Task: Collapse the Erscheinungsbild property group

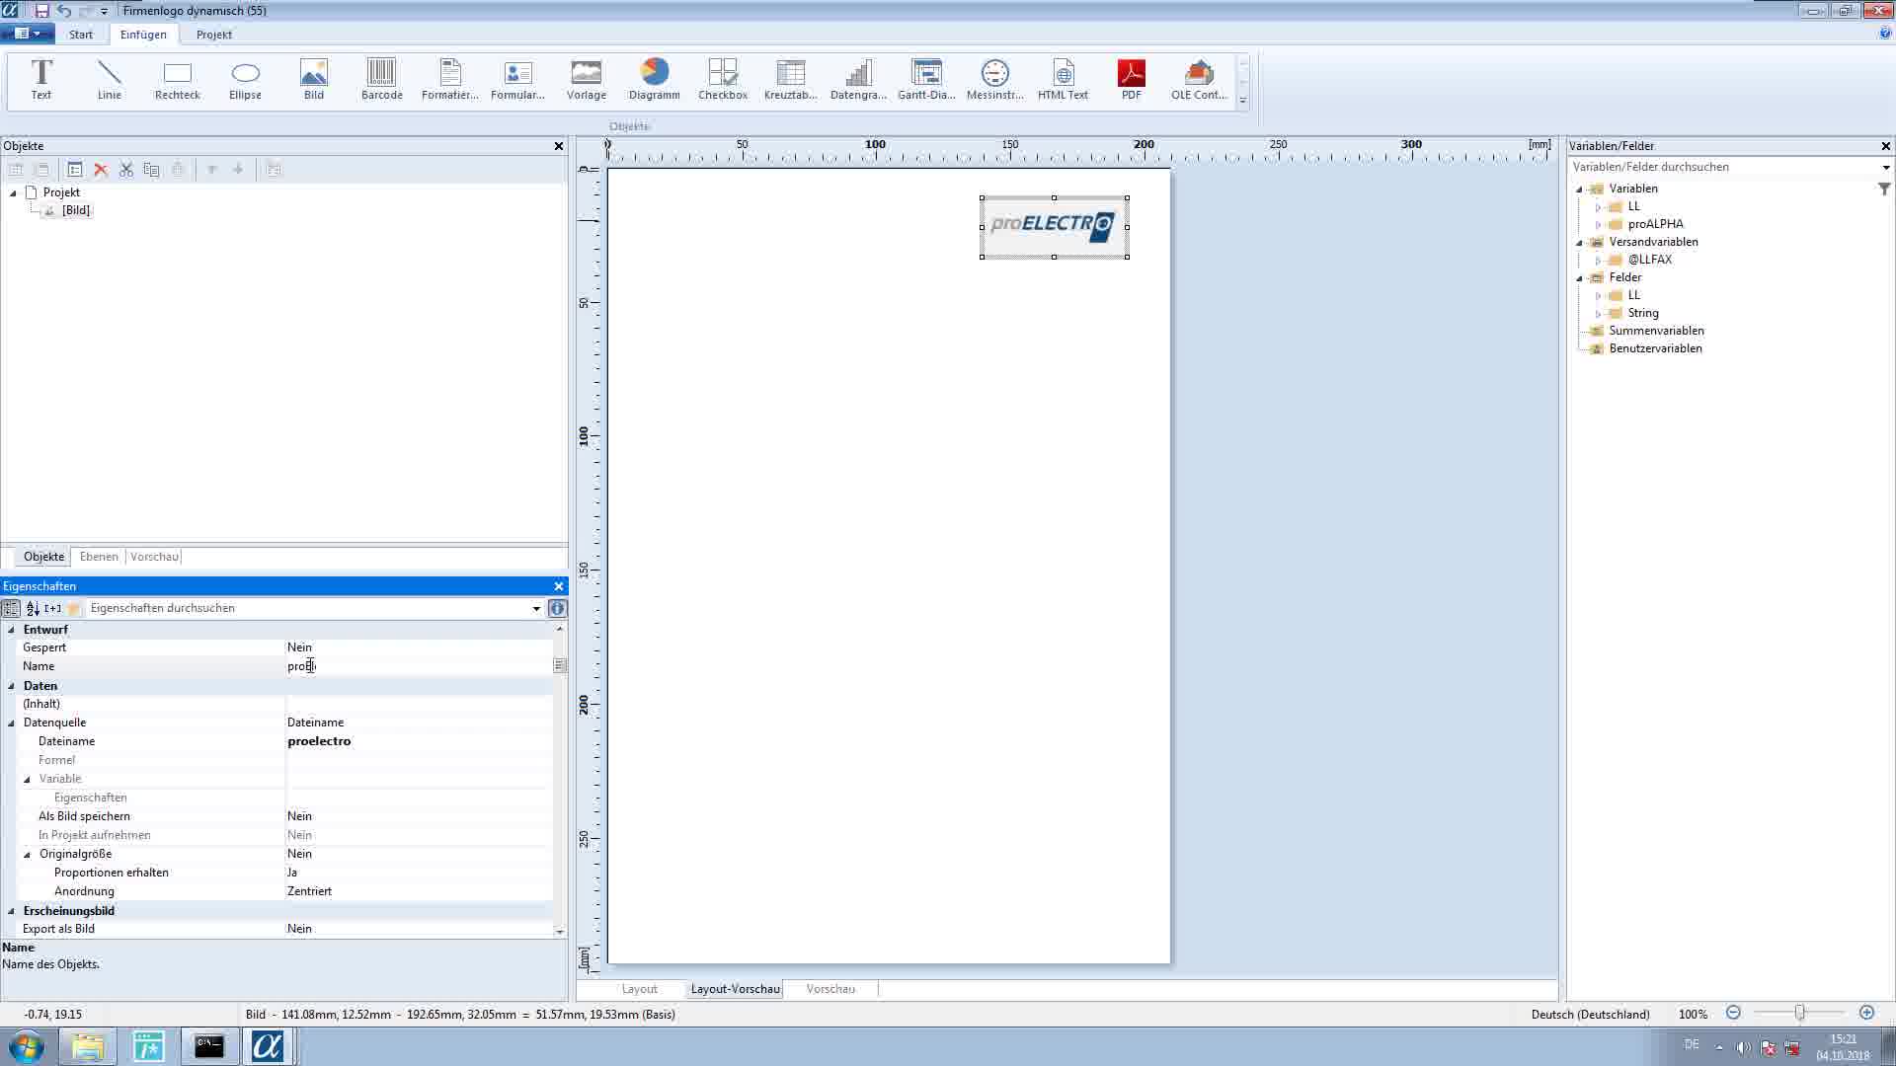Action: click(x=12, y=911)
